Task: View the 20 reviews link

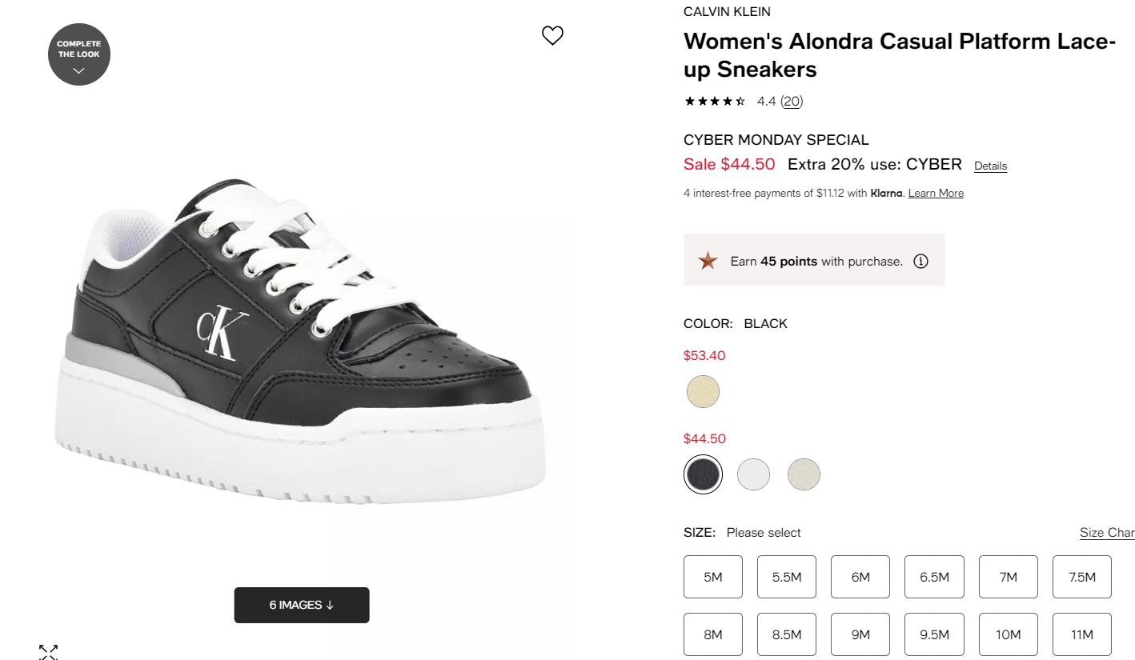Action: pos(792,102)
